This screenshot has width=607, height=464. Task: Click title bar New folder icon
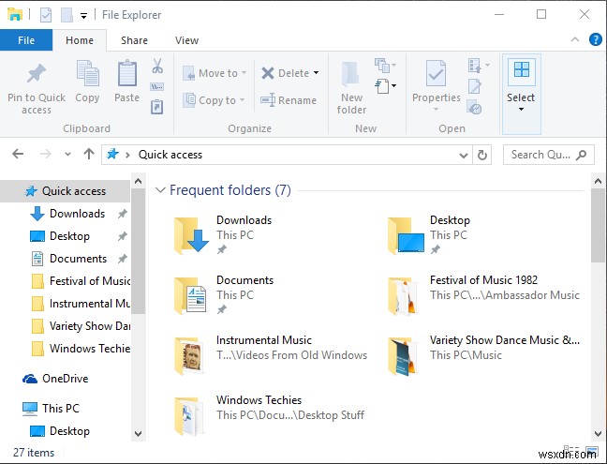[x=67, y=15]
